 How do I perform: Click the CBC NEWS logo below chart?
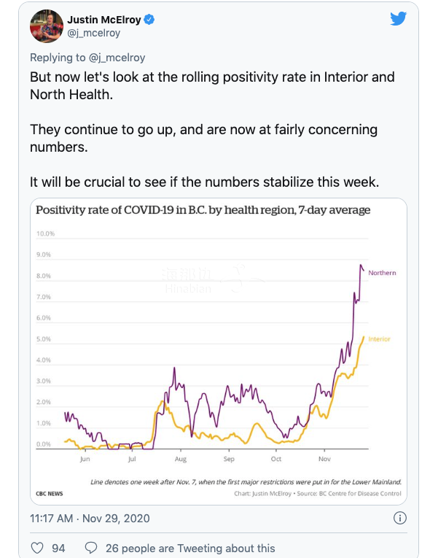50,494
